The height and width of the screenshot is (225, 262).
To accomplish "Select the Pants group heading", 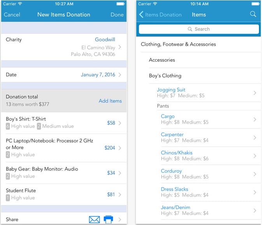I will pyautogui.click(x=163, y=106).
